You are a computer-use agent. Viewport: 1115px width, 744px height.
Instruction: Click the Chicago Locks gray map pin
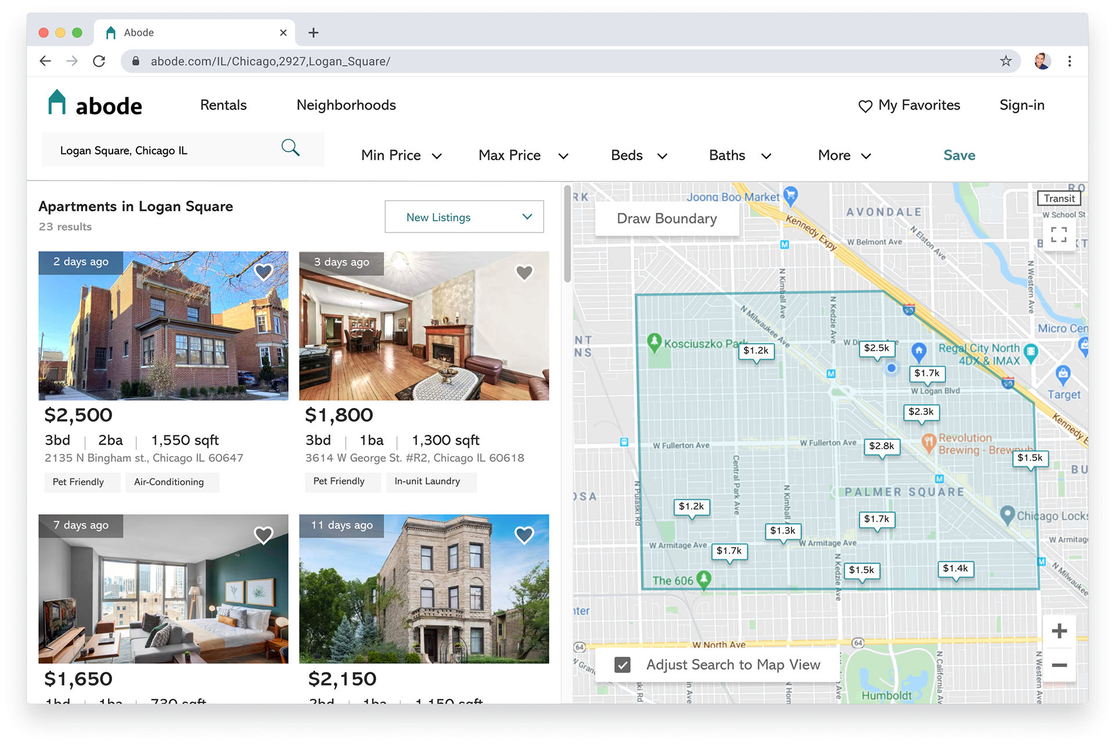point(1008,515)
